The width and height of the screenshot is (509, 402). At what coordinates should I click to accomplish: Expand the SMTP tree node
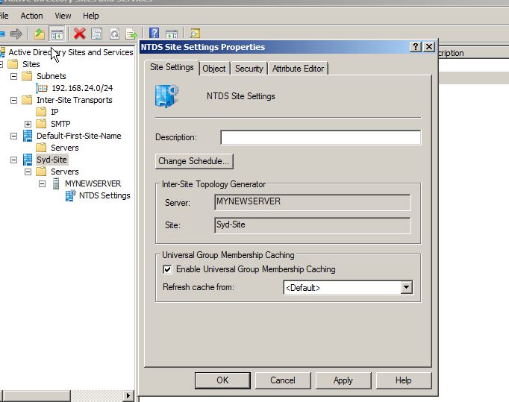[28, 125]
